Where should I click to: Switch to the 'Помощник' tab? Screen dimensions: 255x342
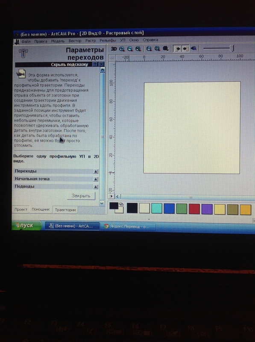[41, 209]
